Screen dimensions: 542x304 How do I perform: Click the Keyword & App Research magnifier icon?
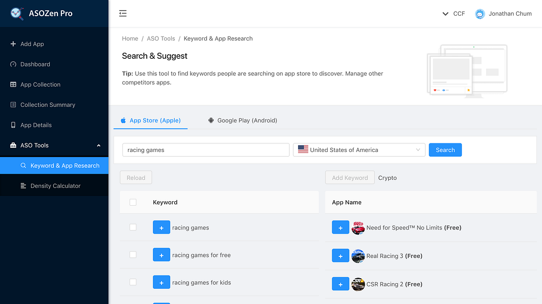tap(23, 166)
